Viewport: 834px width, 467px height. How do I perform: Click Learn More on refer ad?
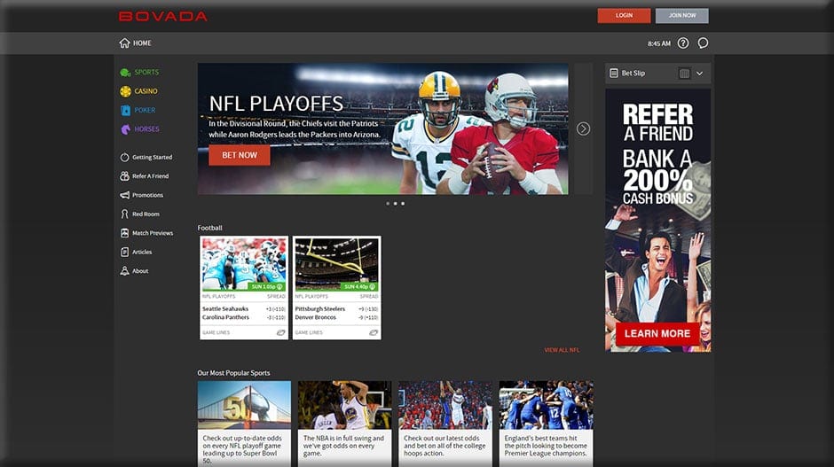[657, 334]
